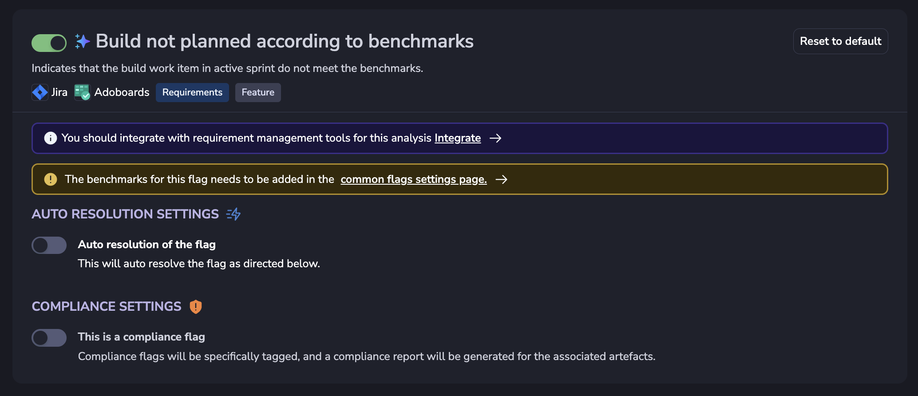
Task: Click the description Indicates that the build work item
Action: pos(227,68)
